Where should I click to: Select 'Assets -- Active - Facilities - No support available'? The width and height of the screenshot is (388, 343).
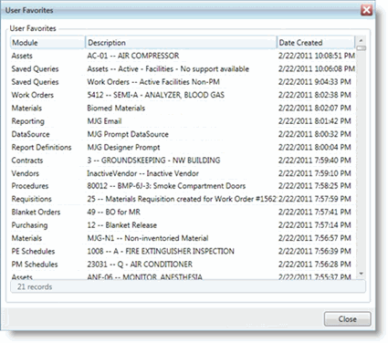183,68
